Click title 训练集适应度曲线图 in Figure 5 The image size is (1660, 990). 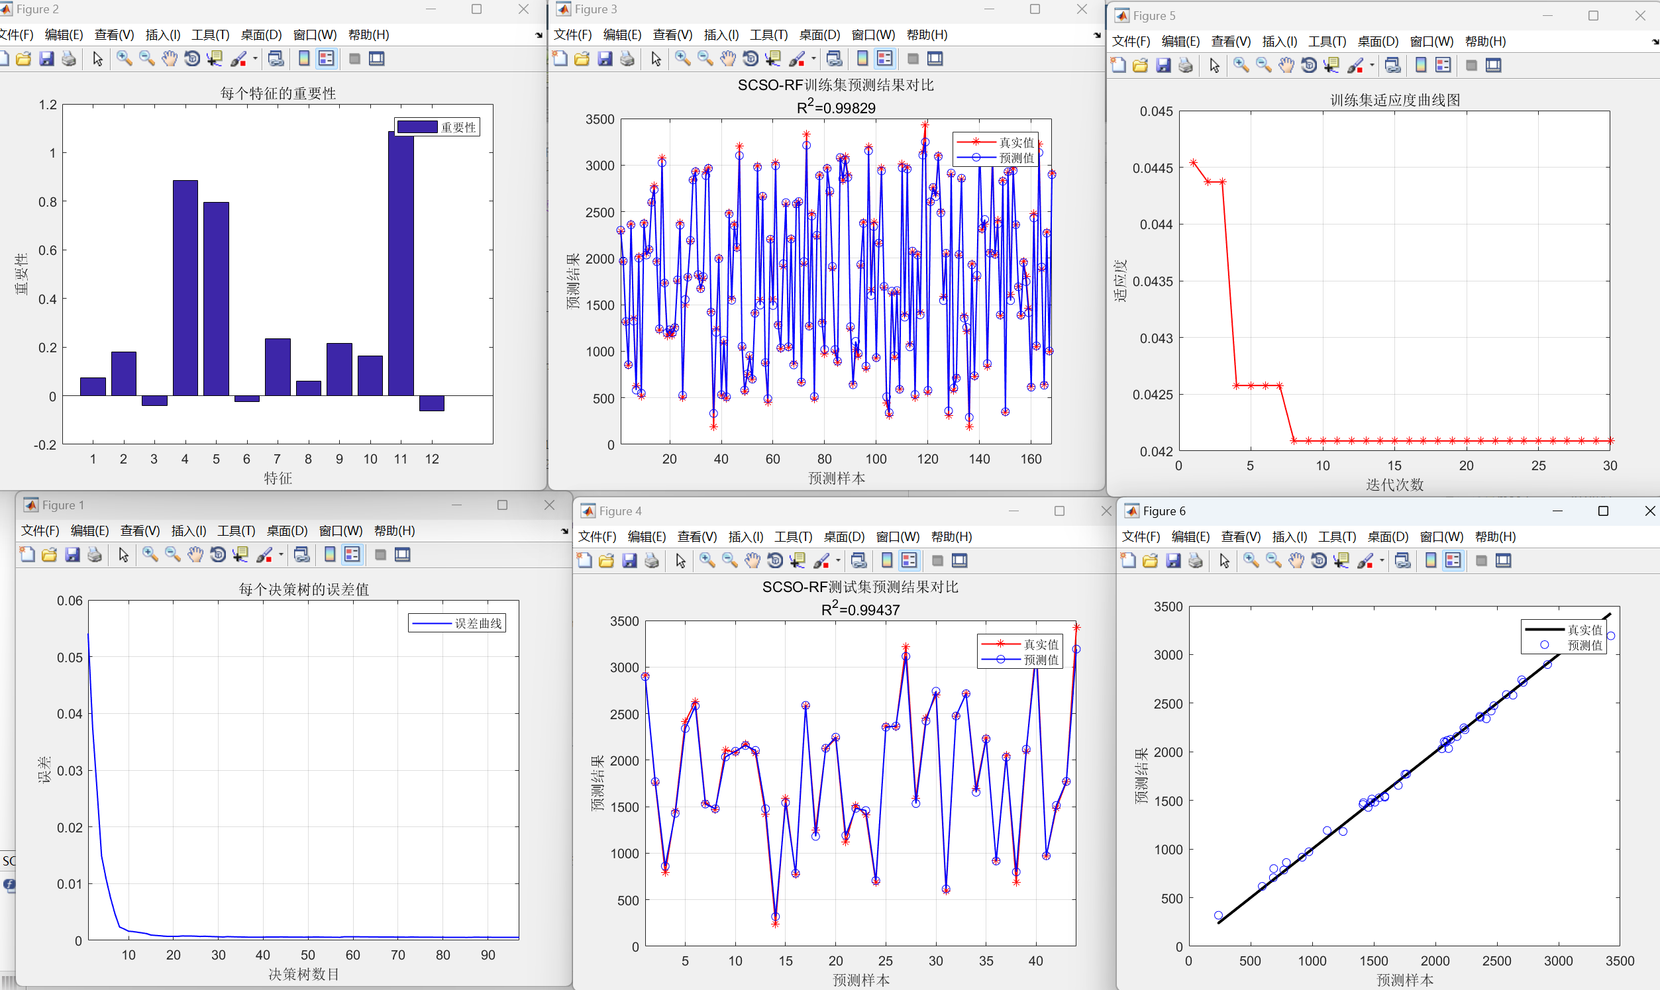[x=1394, y=100]
